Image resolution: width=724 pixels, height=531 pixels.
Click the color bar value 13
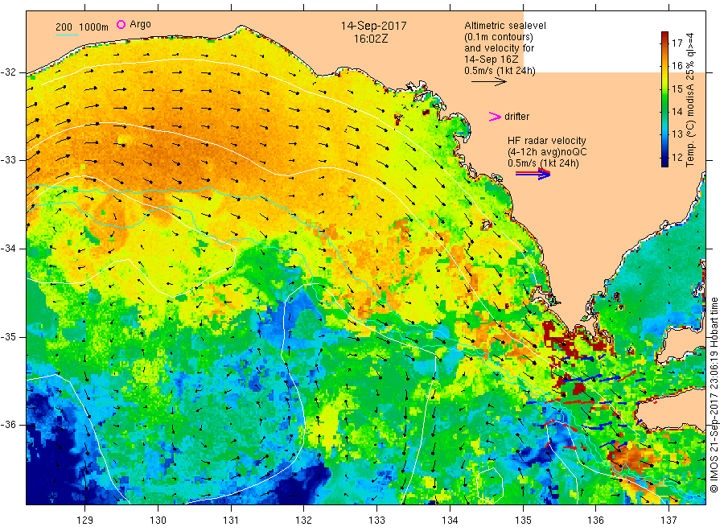point(677,134)
